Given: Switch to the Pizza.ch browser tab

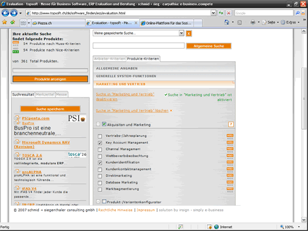Looking at the screenshot, I should coord(58,23).
